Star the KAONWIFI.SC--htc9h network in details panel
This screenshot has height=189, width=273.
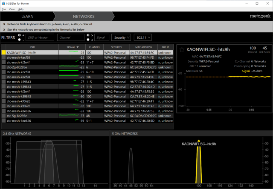[x=182, y=50]
